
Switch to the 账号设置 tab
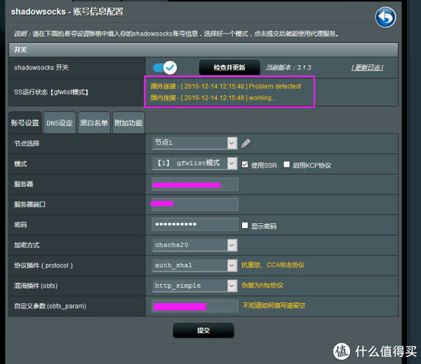[x=25, y=122]
